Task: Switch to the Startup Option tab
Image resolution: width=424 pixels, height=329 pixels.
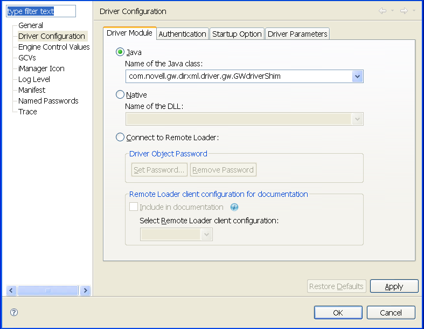Action: tap(237, 34)
